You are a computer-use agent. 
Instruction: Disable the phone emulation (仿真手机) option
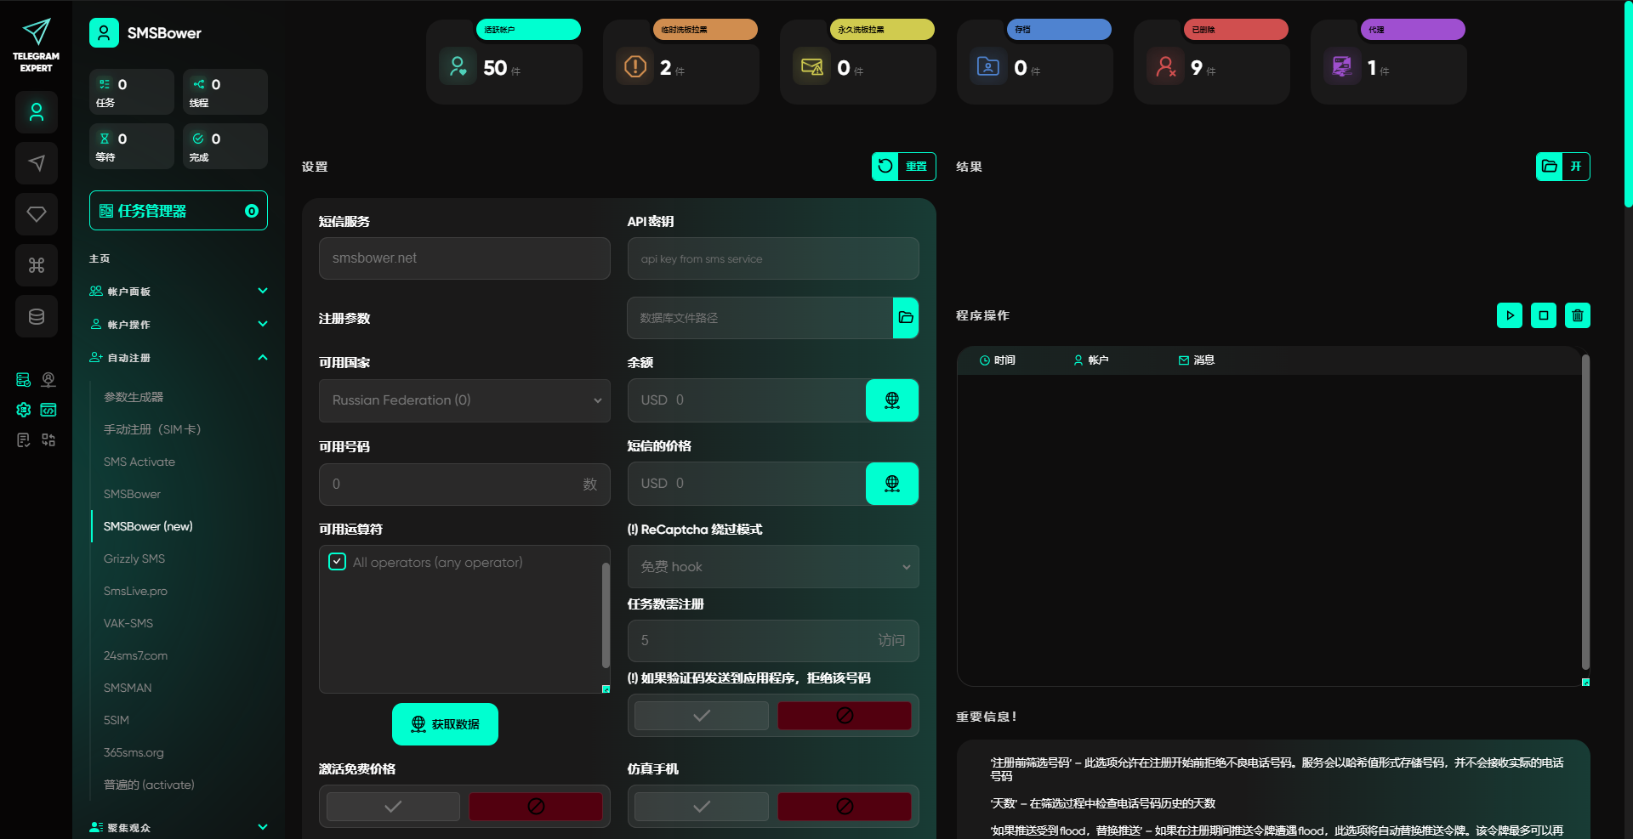click(845, 807)
